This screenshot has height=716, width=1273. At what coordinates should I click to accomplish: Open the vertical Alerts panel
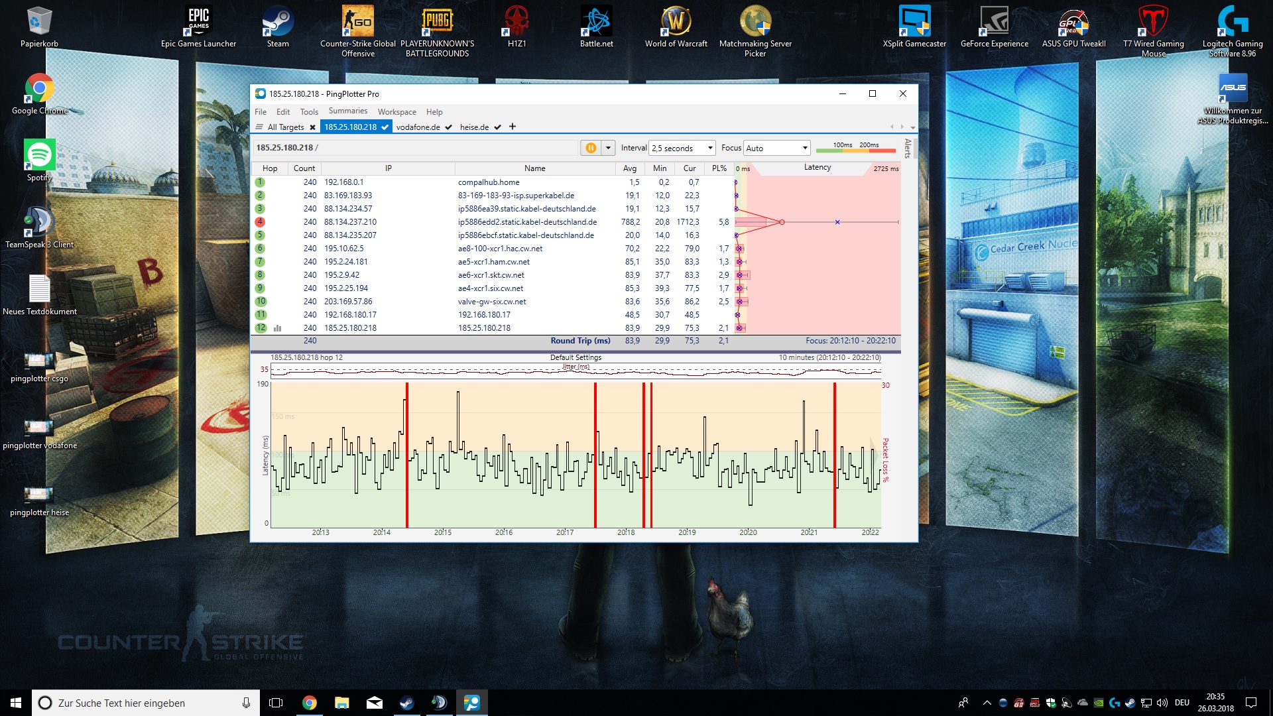tap(908, 148)
